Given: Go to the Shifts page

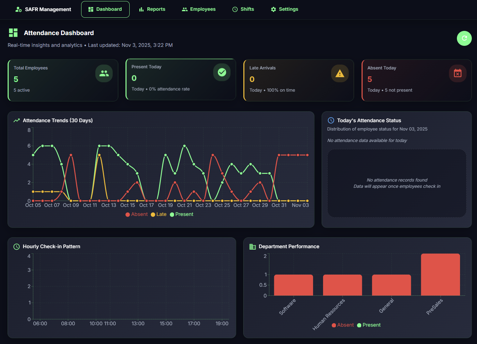Looking at the screenshot, I should pos(243,9).
